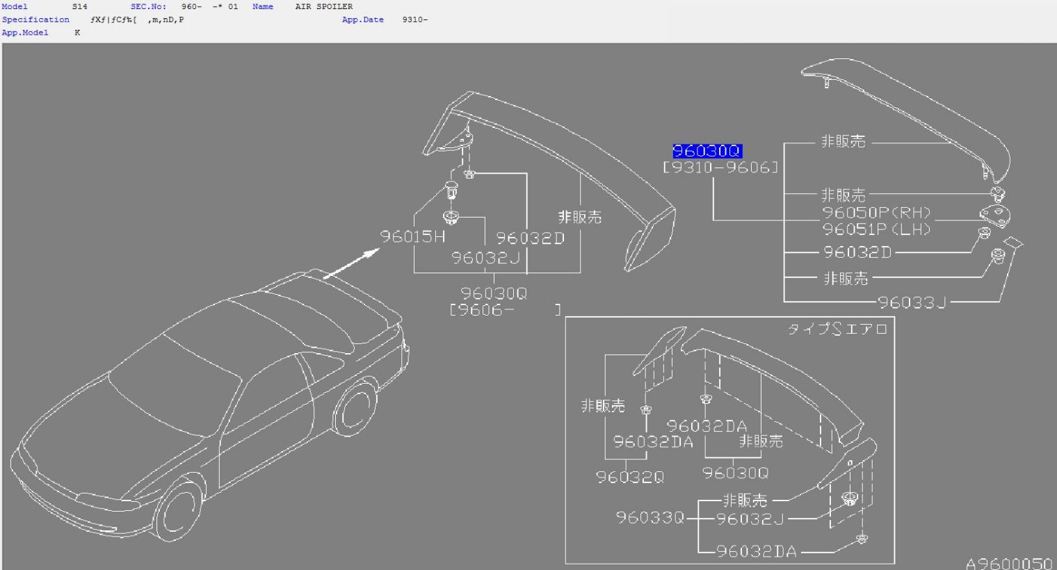The image size is (1057, 570).
Task: Open part number 96033Q
Action: [650, 518]
